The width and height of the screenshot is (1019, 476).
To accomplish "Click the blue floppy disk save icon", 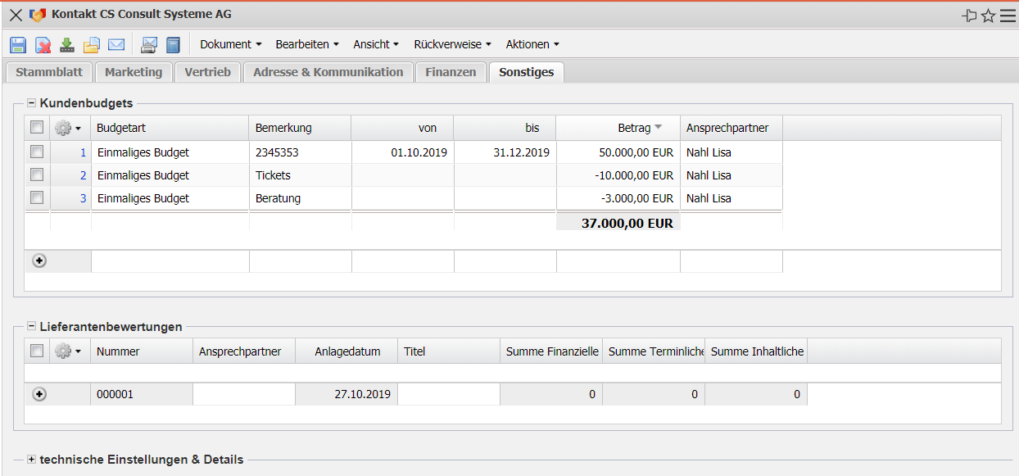I will (18, 45).
